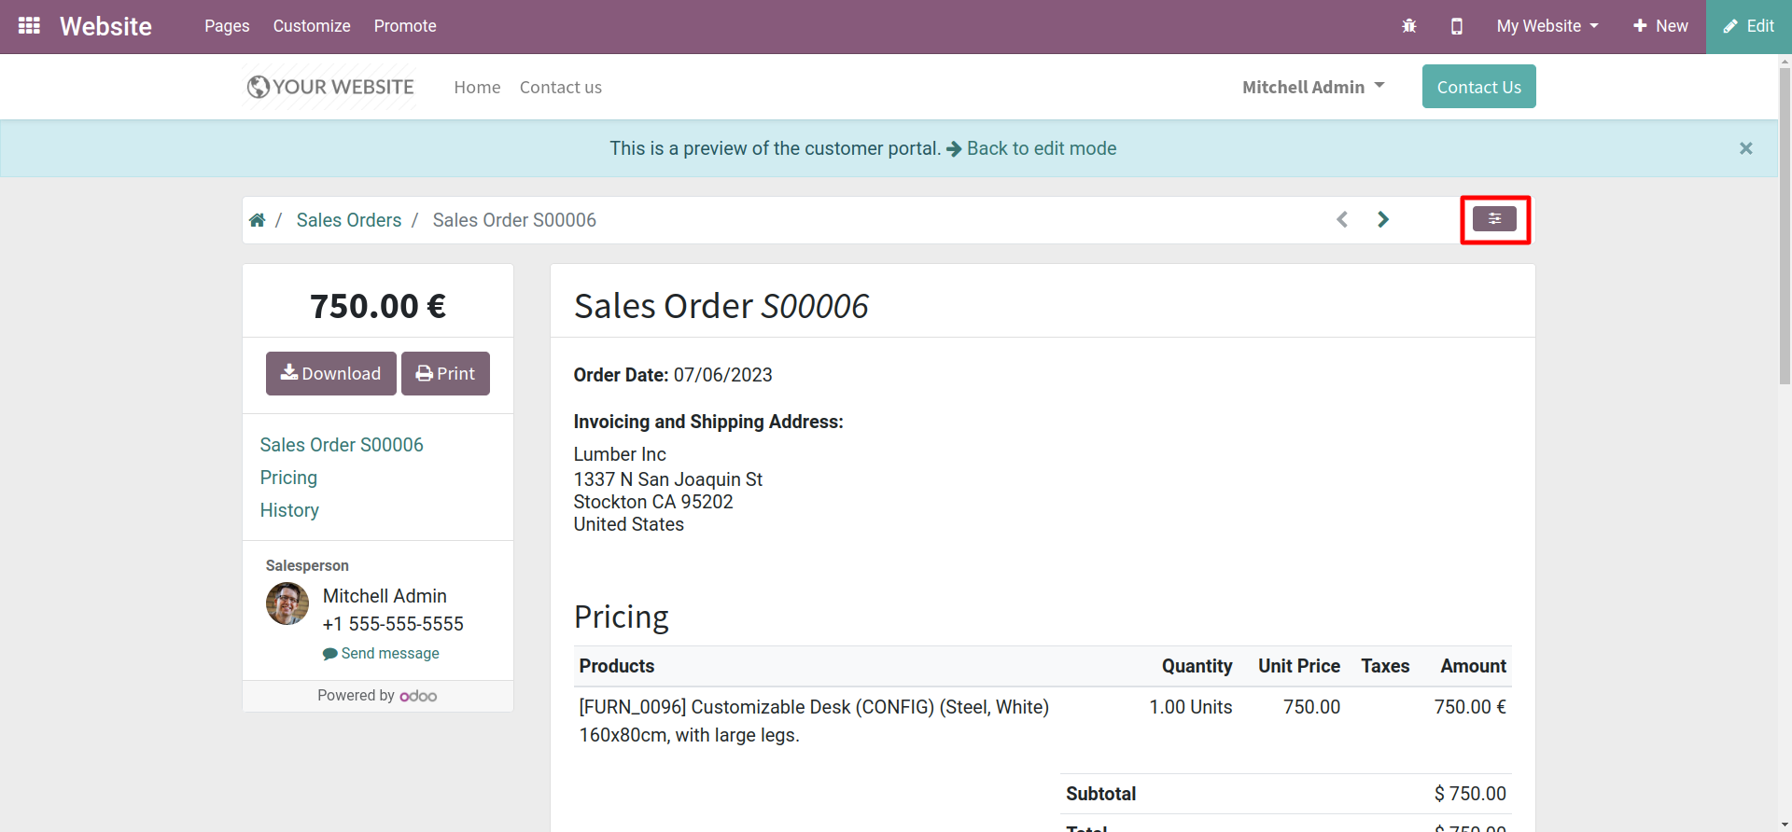Click Send message link

point(389,653)
